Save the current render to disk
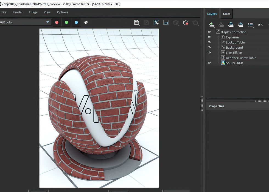The image size is (269, 192). click(x=137, y=23)
